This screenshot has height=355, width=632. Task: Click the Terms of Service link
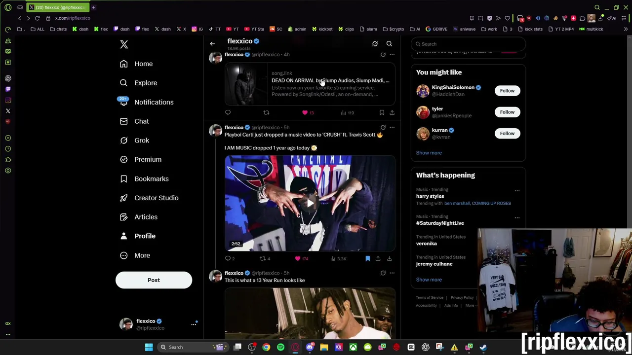tap(430, 298)
